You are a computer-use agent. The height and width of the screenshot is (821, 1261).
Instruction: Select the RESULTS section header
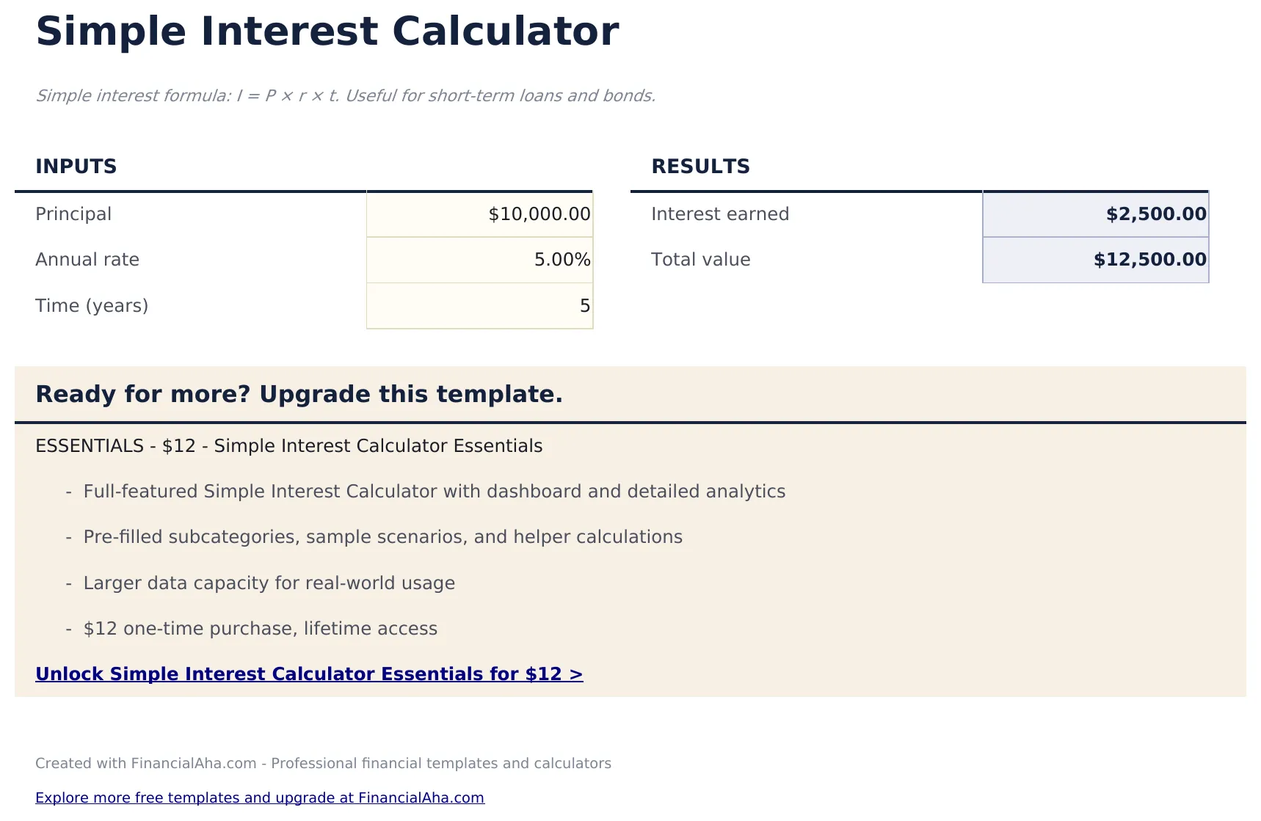(x=699, y=166)
